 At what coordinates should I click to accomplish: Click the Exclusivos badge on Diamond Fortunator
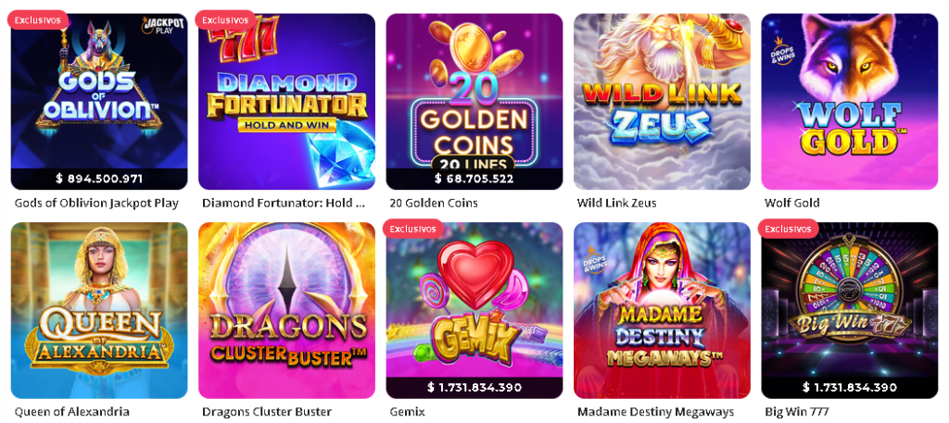click(x=225, y=20)
